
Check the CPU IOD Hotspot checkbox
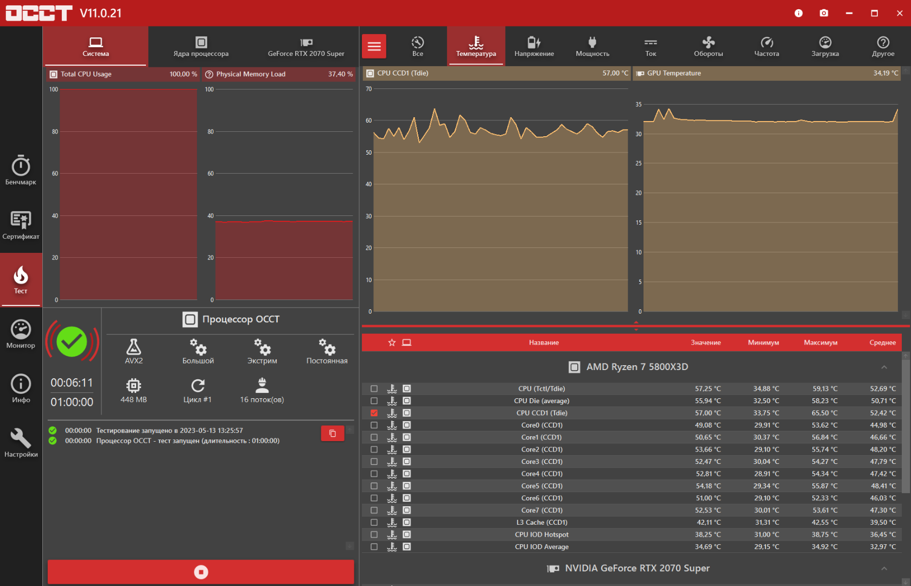point(374,534)
